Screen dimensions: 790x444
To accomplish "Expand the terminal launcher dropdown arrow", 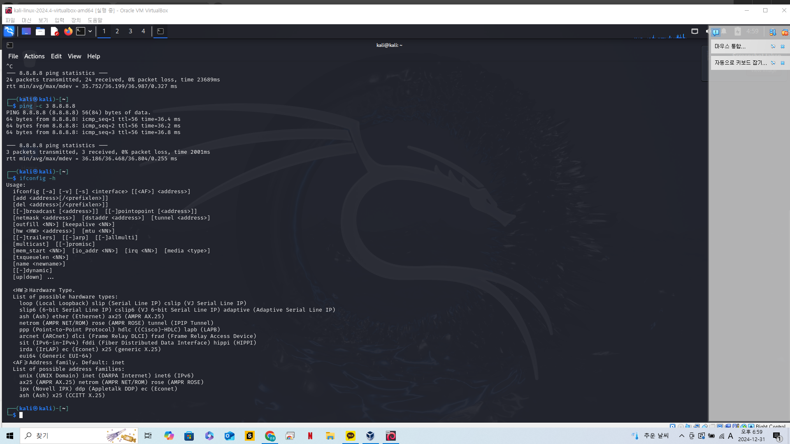I will click(90, 31).
